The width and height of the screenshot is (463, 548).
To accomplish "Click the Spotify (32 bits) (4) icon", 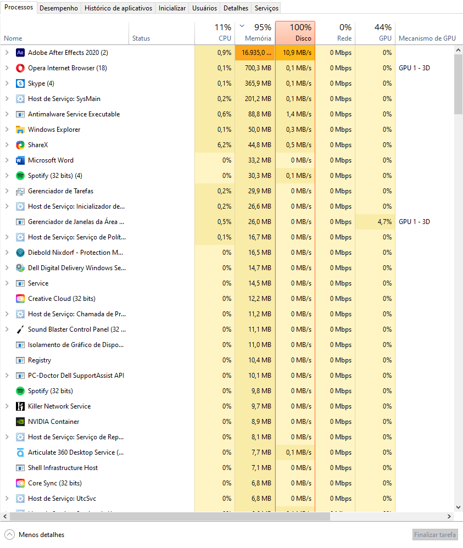I will click(20, 176).
